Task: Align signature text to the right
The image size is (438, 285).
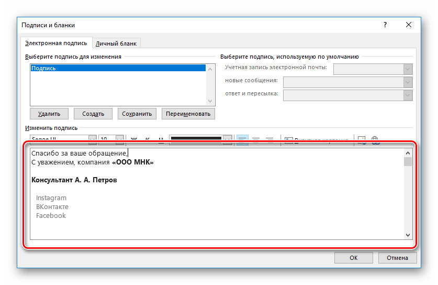Action: point(269,139)
